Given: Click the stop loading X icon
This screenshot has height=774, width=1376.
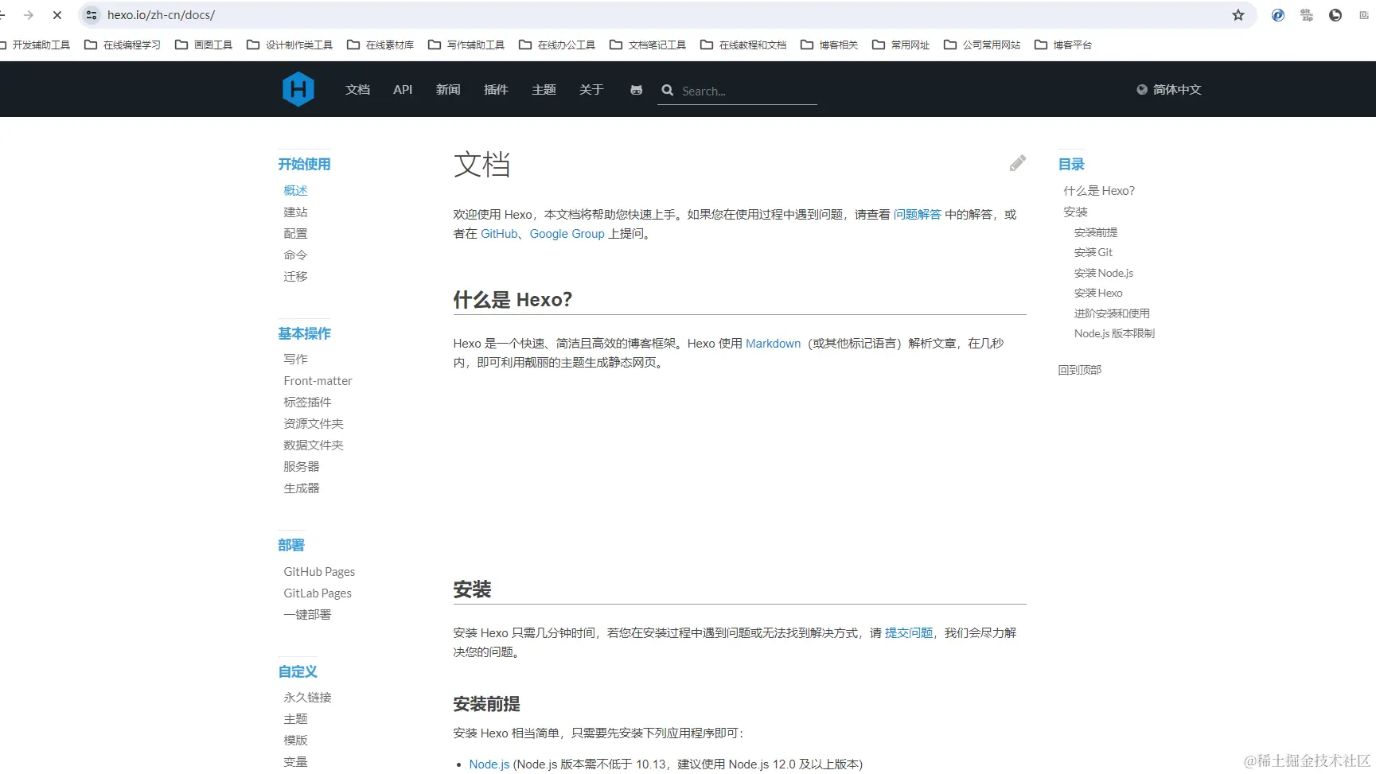Looking at the screenshot, I should click(57, 14).
